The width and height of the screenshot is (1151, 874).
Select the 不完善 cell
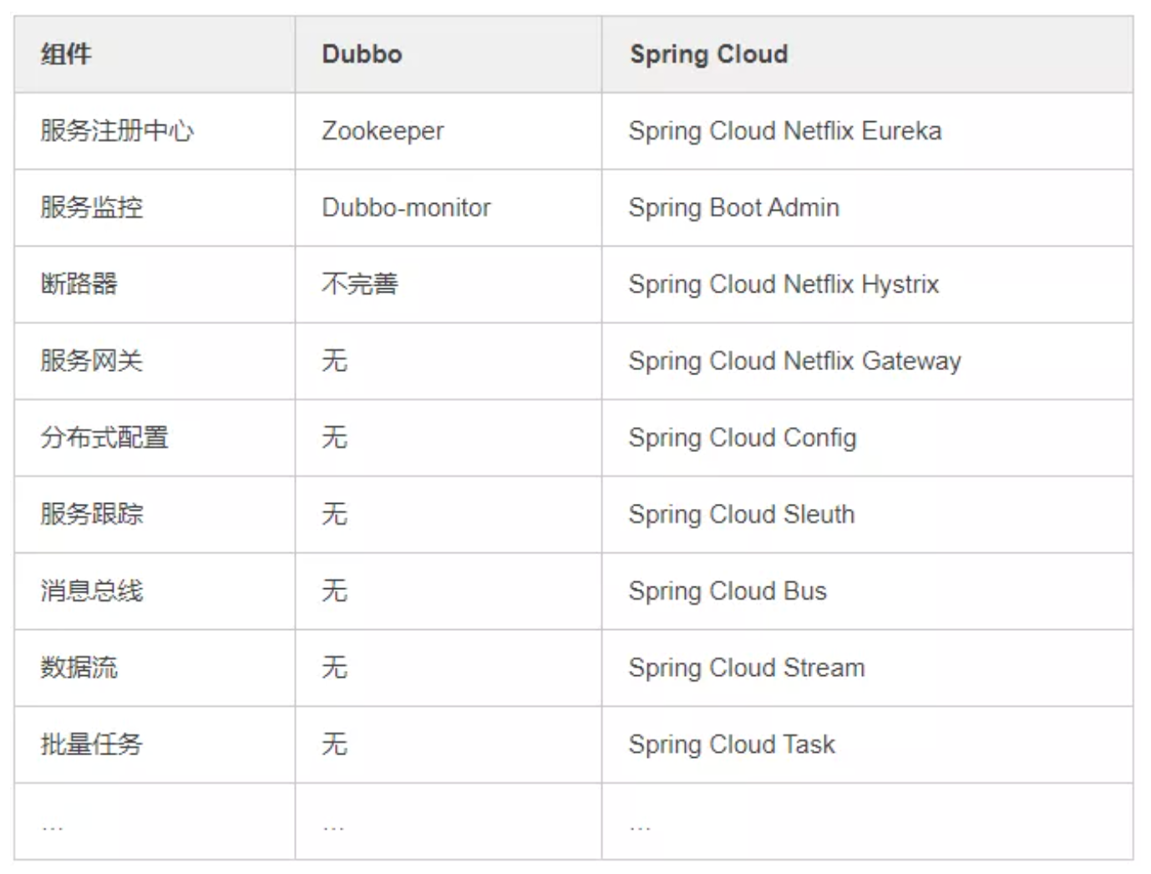pyautogui.click(x=448, y=285)
